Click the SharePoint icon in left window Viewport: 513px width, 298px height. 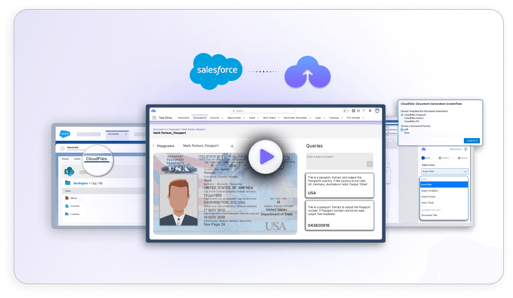click(69, 172)
